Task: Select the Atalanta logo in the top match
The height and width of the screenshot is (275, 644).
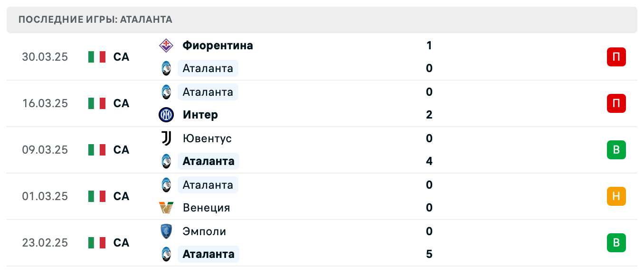Action: point(166,68)
